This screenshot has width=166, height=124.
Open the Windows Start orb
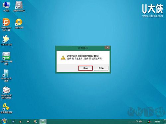(4, 121)
